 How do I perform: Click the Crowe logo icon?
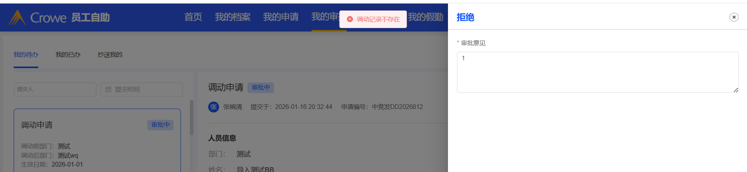[x=17, y=18]
